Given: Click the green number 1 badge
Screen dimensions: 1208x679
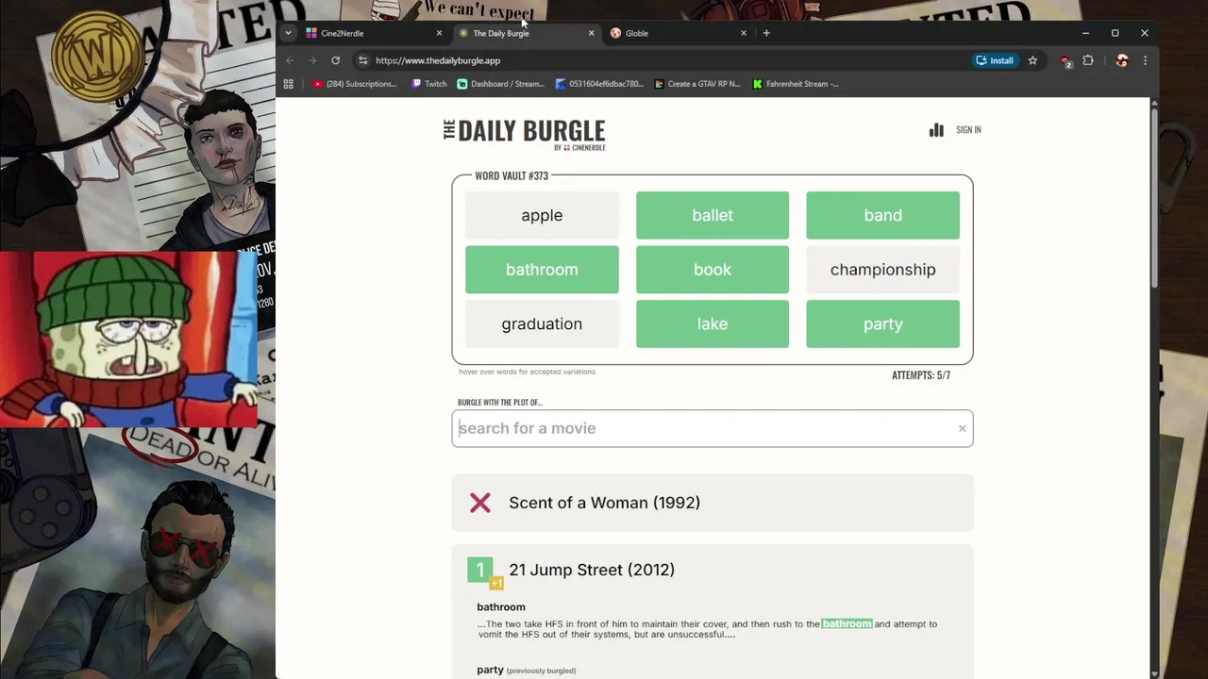Looking at the screenshot, I should pos(479,570).
